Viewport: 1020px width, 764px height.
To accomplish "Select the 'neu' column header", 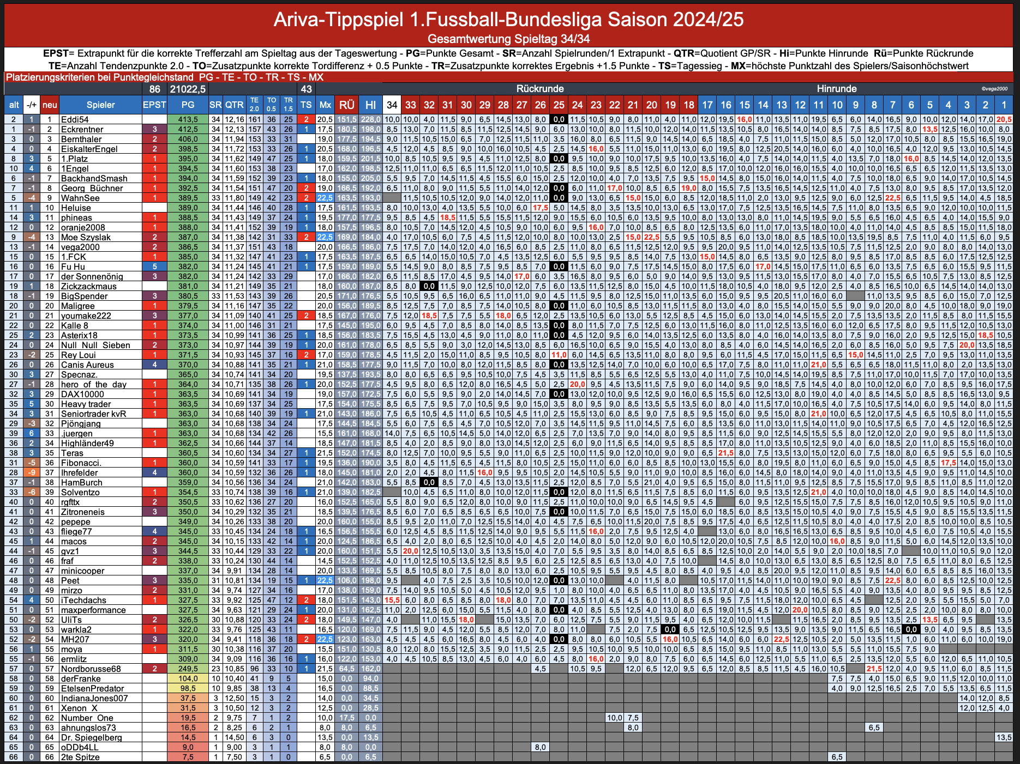I will [50, 105].
